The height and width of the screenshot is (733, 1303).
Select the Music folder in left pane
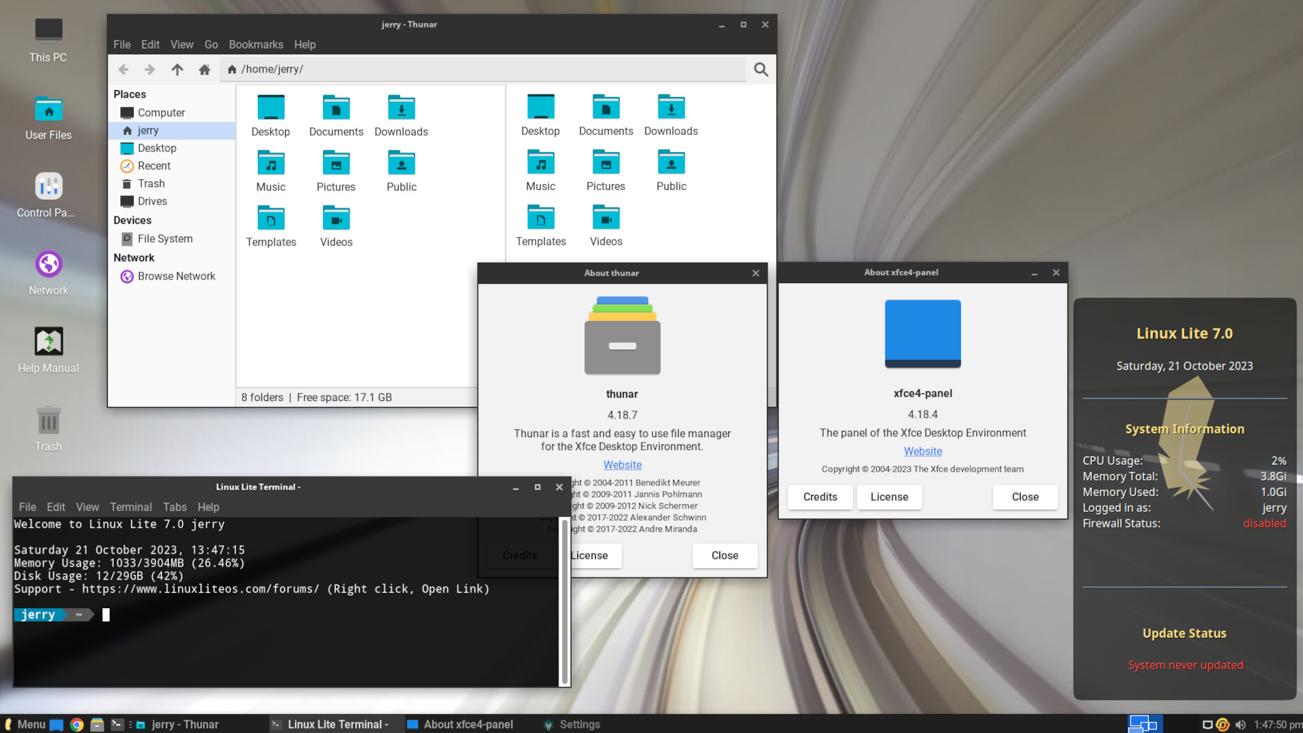point(271,171)
